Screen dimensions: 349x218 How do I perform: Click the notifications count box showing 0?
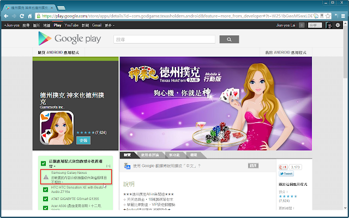[302, 25]
